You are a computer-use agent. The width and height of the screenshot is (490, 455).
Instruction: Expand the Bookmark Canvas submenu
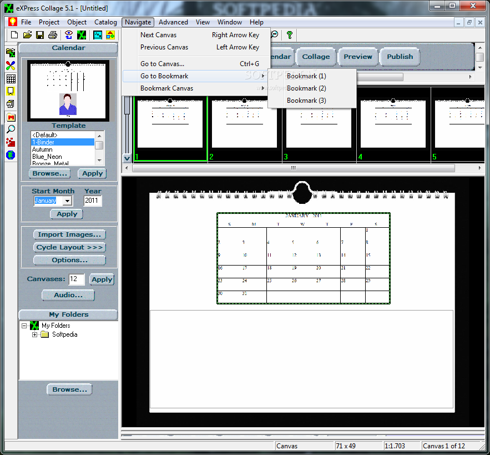click(195, 88)
